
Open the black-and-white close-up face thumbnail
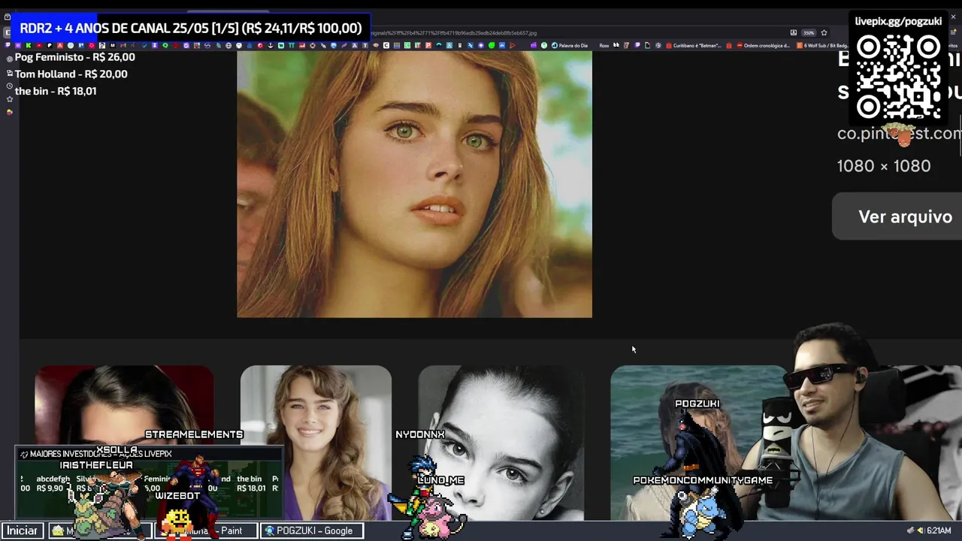[x=501, y=443]
